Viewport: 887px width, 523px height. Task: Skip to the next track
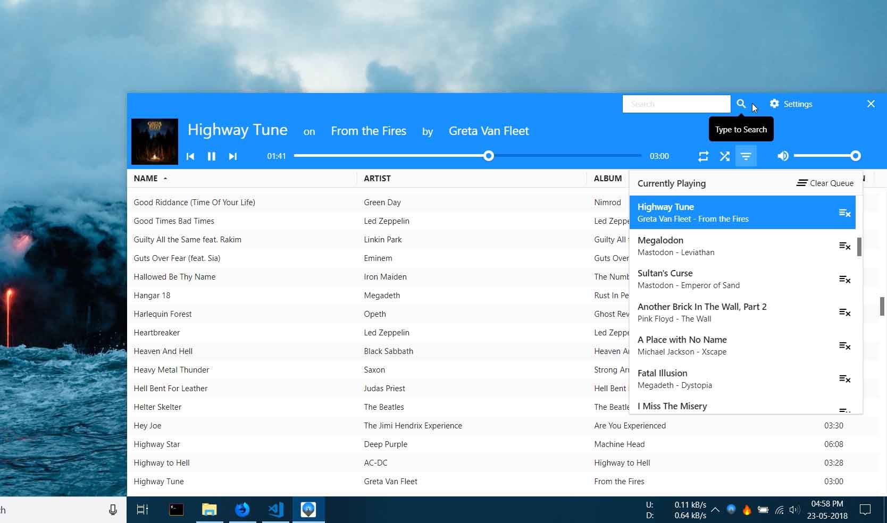[232, 156]
